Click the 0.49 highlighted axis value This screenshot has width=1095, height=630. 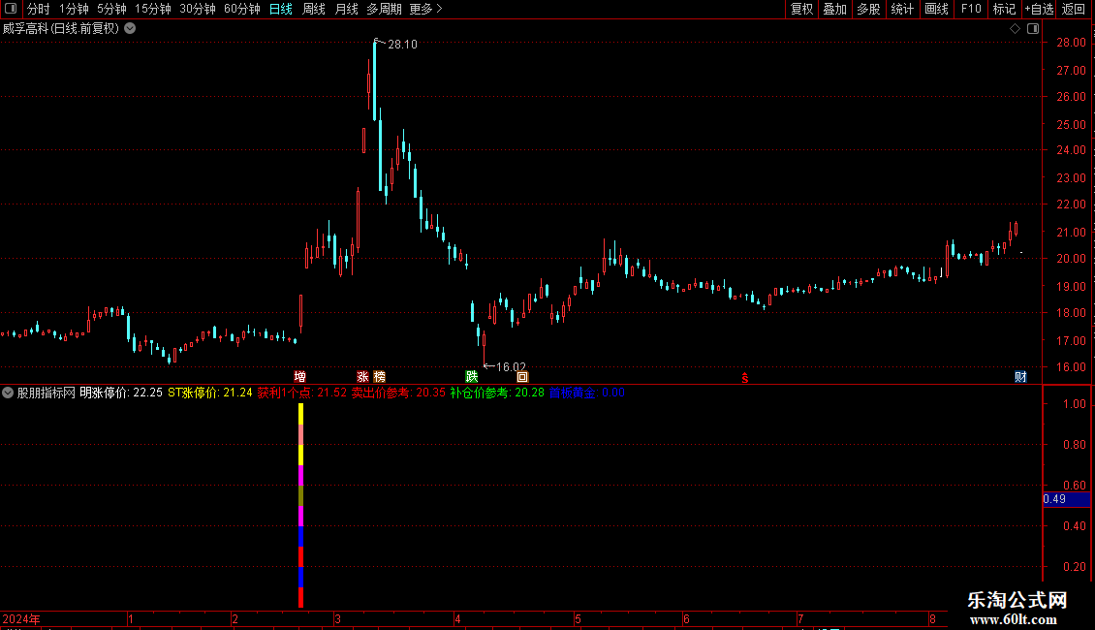click(x=1066, y=499)
